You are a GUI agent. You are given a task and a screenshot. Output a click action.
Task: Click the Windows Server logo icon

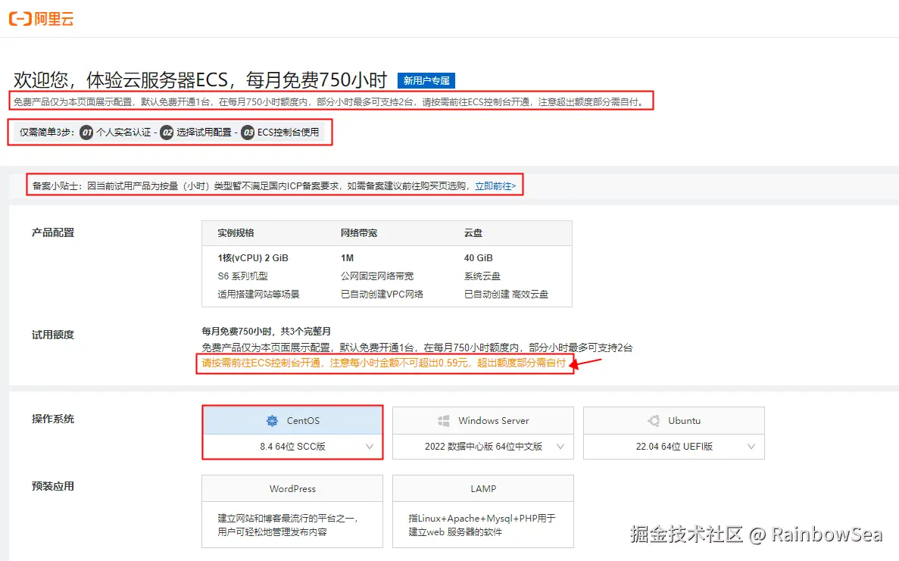pyautogui.click(x=444, y=421)
